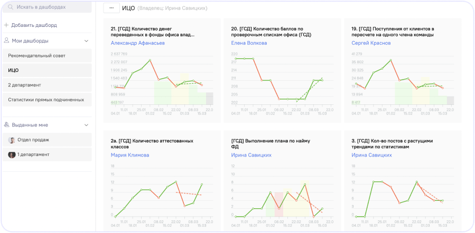Collapse the Мои дашборды section chevron
This screenshot has height=233, width=475.
click(87, 41)
